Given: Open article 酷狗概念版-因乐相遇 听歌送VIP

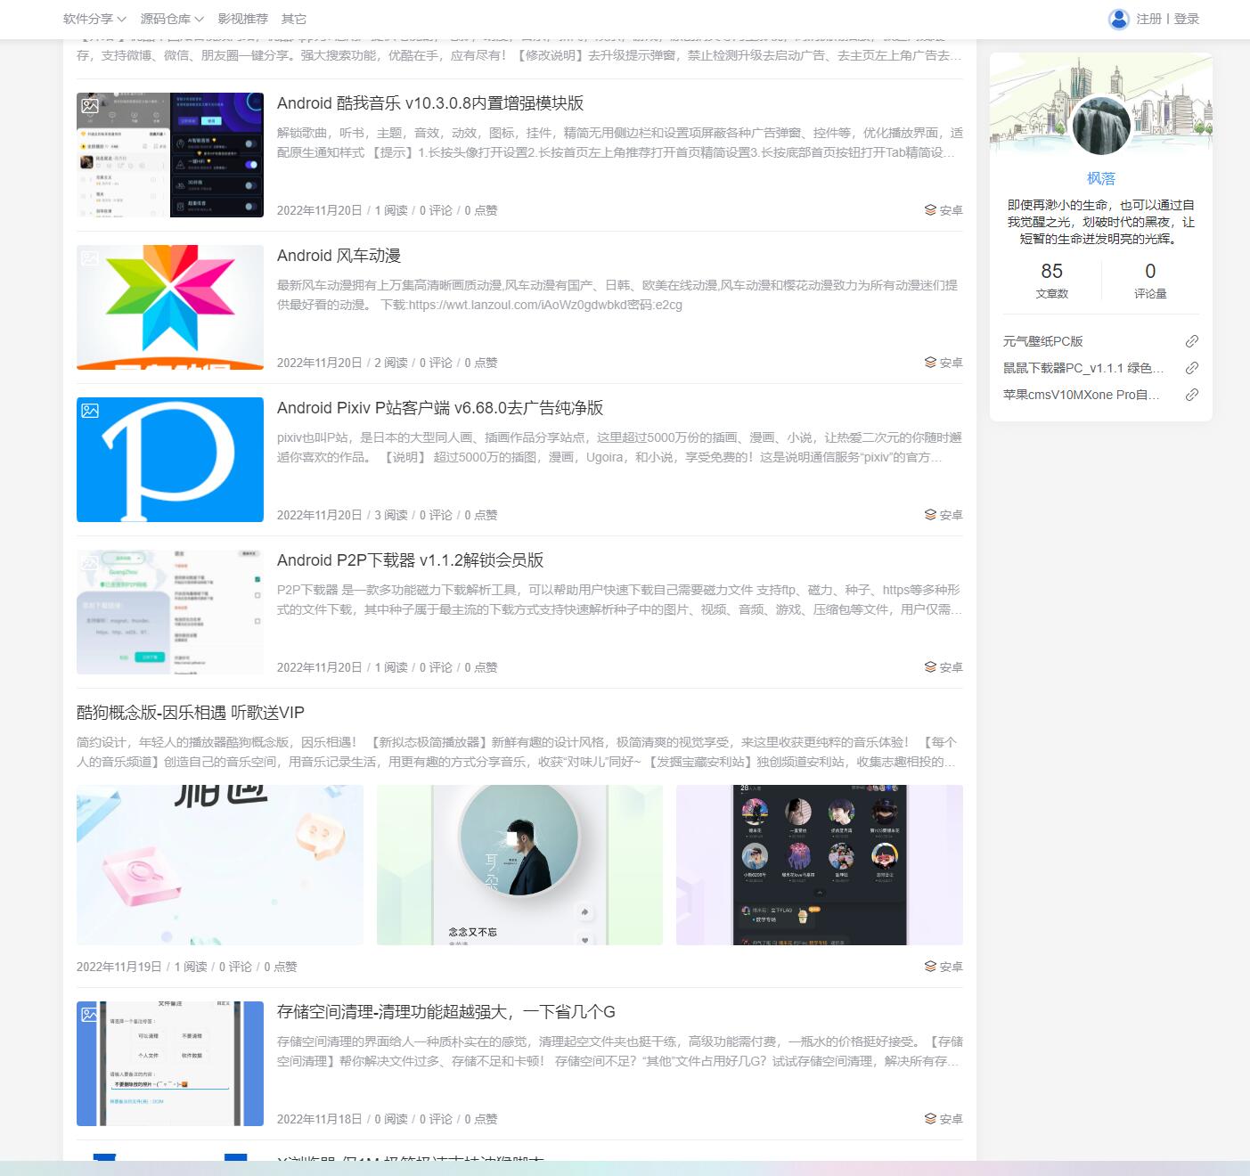Looking at the screenshot, I should 191,713.
